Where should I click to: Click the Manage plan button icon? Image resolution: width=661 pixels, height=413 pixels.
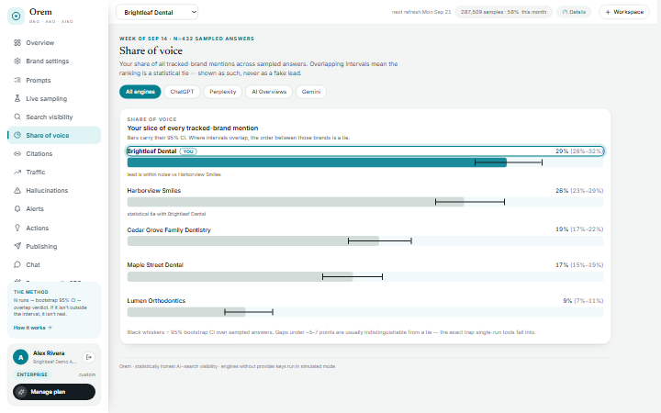(21, 392)
